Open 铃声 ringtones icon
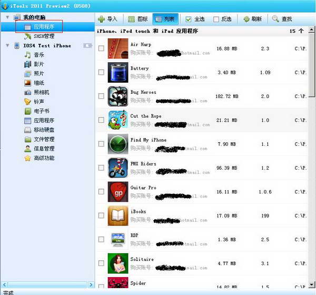 (27, 102)
